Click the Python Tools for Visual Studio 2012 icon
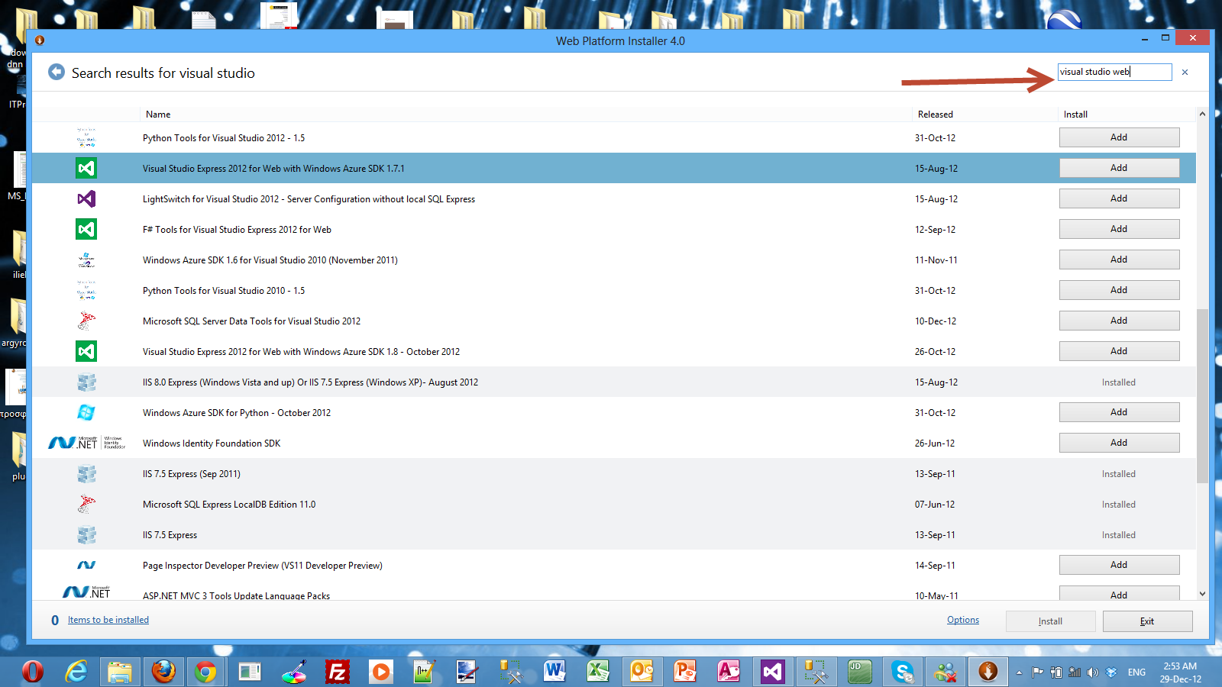The image size is (1222, 687). [86, 137]
